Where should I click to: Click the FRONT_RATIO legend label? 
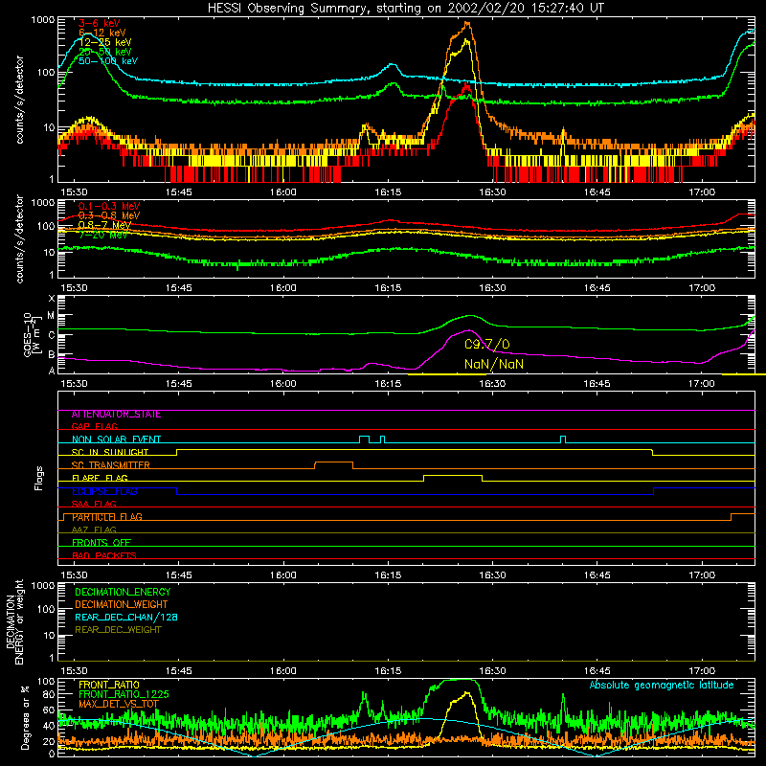tap(109, 685)
